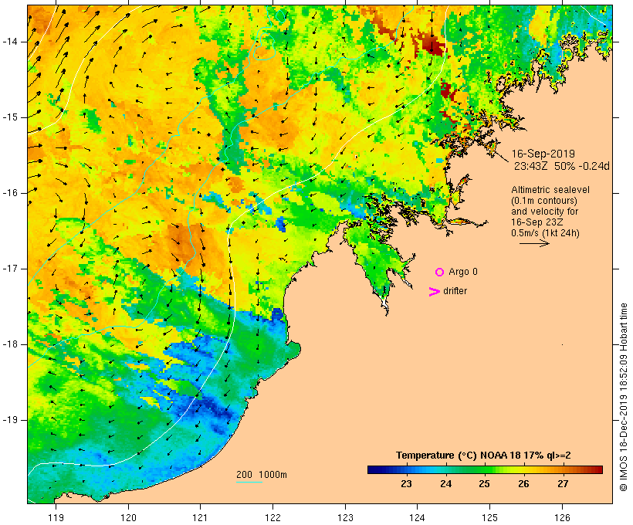Click the latitude label '-16'
The height and width of the screenshot is (525, 633).
10,193
